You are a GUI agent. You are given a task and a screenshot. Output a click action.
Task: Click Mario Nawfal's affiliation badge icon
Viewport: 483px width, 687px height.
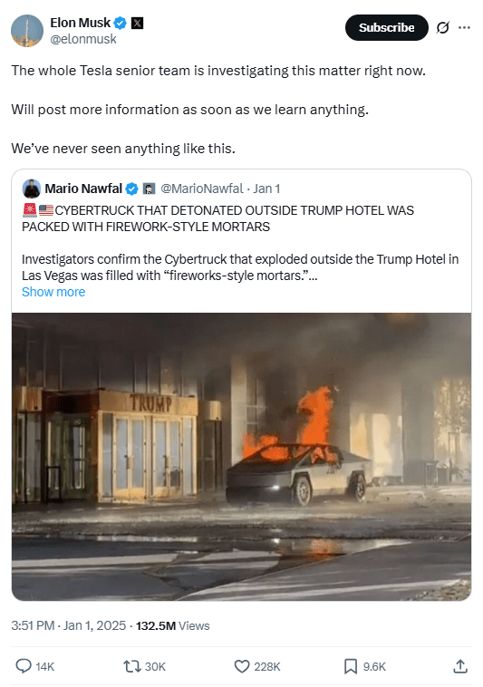coord(150,189)
